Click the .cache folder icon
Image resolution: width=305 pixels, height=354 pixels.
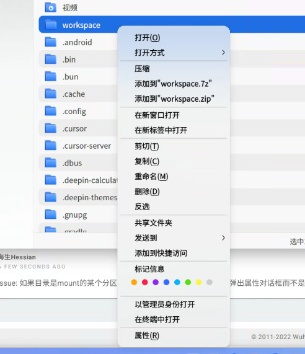click(x=51, y=94)
